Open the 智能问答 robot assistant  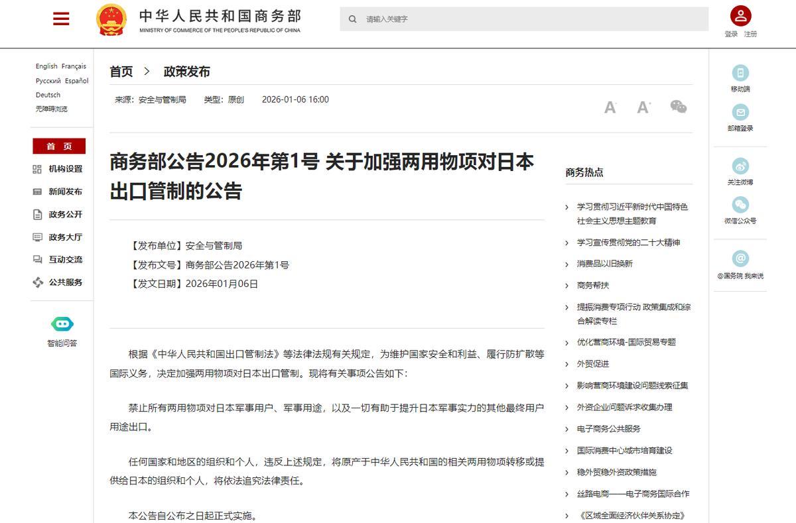point(62,324)
